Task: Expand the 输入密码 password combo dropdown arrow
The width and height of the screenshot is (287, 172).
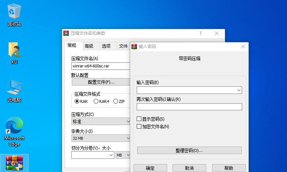Action: coord(239,90)
